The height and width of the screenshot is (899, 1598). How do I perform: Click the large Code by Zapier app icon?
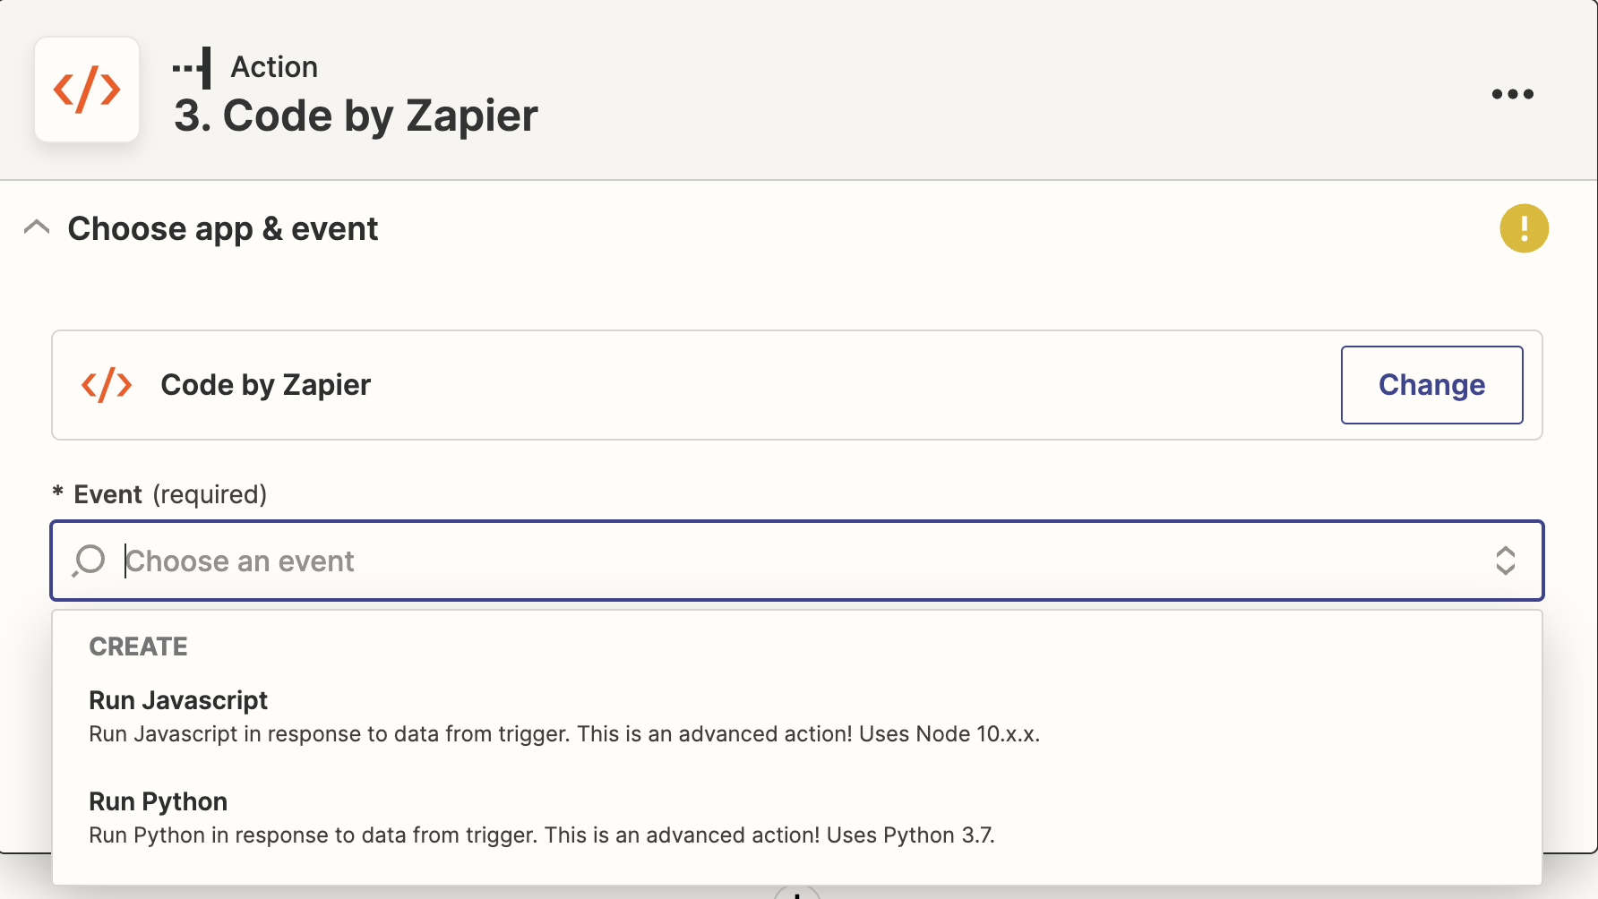[x=87, y=90]
